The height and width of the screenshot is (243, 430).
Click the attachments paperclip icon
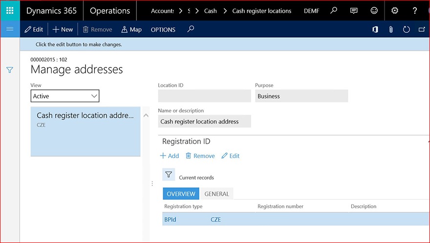click(x=391, y=29)
